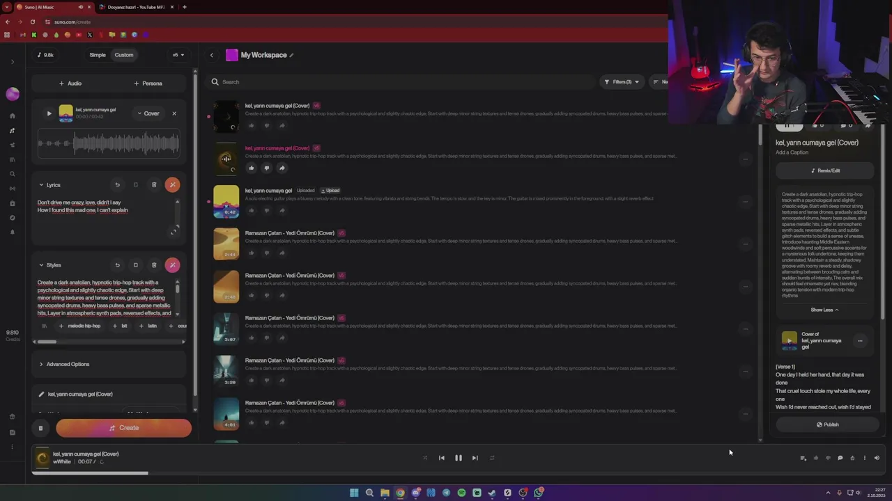Viewport: 892px width, 501px height.
Task: Open the Ramazan Çatan cover thumbnail 2:44
Action: 226,244
